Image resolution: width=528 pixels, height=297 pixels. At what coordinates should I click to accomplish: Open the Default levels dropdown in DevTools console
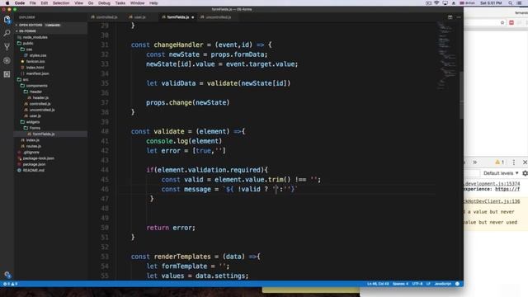pos(501,173)
